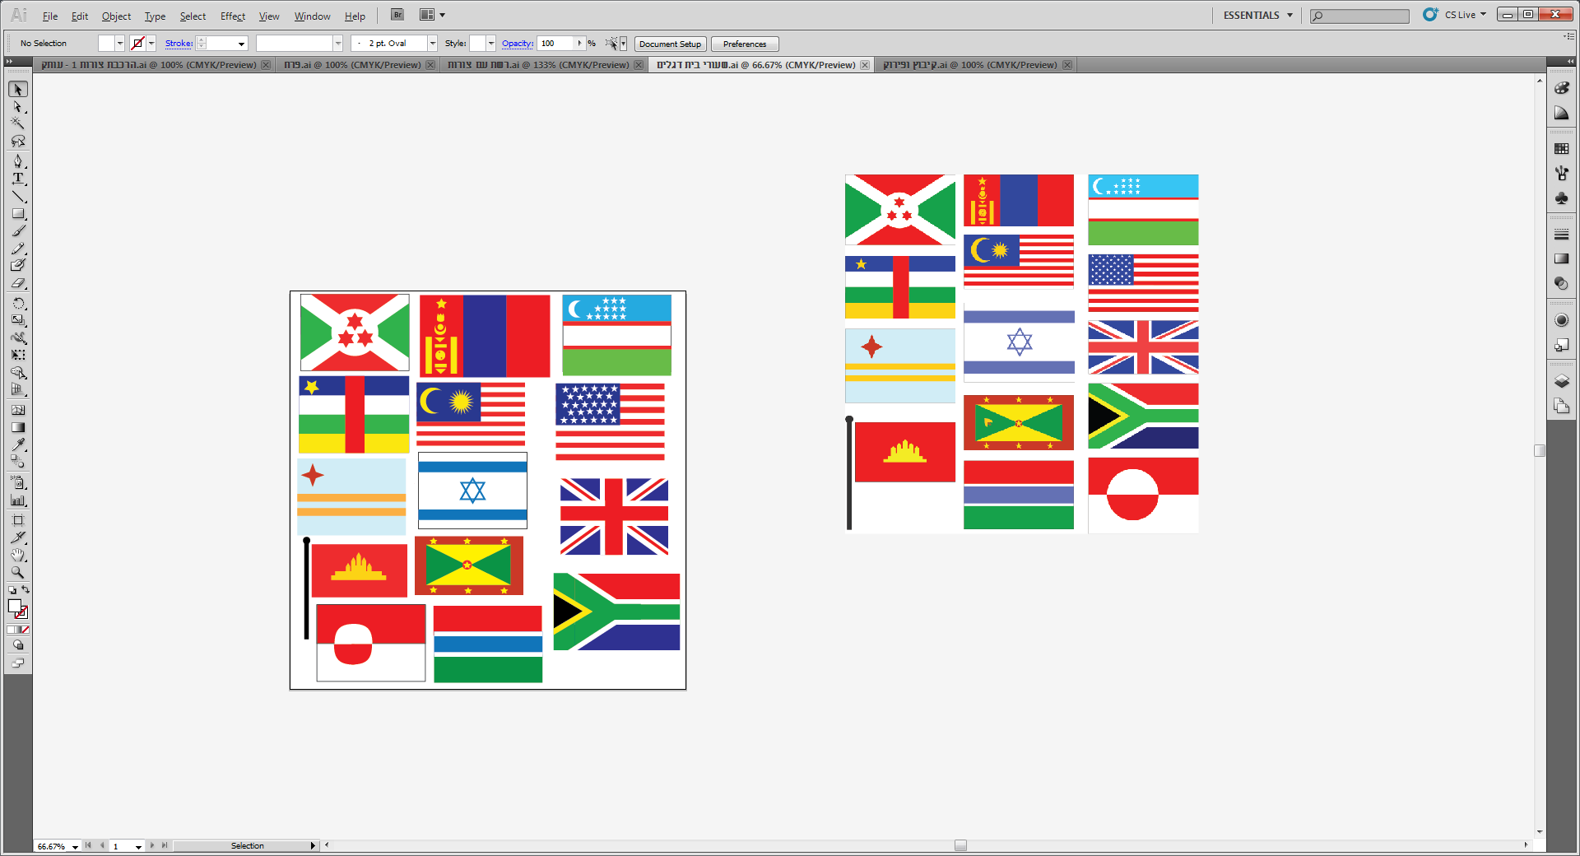The image size is (1580, 856).
Task: Open the Brushes panel icon
Action: 1561,174
